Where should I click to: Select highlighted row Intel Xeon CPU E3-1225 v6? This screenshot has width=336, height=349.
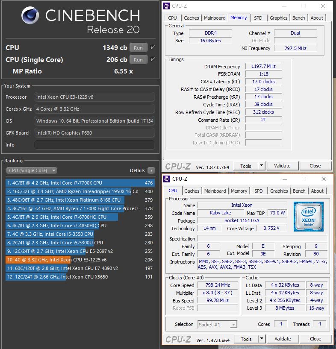click(x=80, y=260)
